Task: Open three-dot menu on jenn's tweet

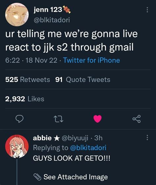Action: 147,10
